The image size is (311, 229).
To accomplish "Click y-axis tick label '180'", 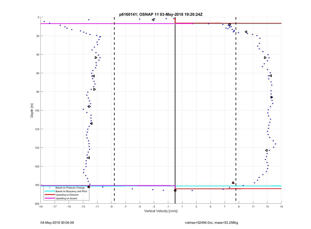I will click(x=37, y=185).
